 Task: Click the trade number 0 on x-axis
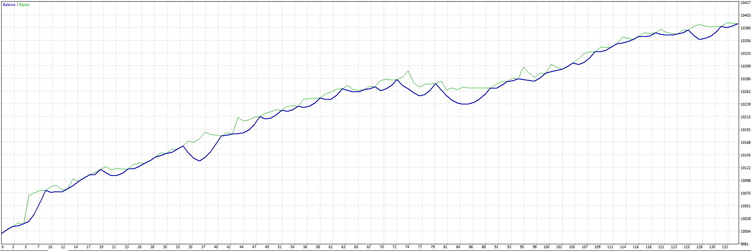click(2, 247)
